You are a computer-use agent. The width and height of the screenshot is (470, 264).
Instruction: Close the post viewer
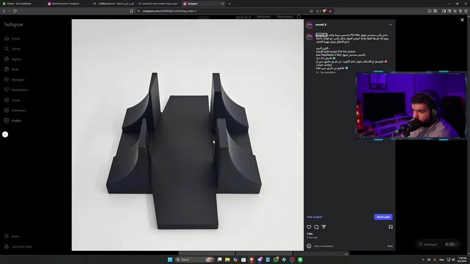point(462,20)
